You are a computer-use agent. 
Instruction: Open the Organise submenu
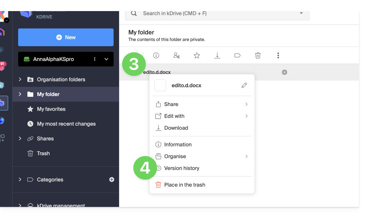coord(202,156)
